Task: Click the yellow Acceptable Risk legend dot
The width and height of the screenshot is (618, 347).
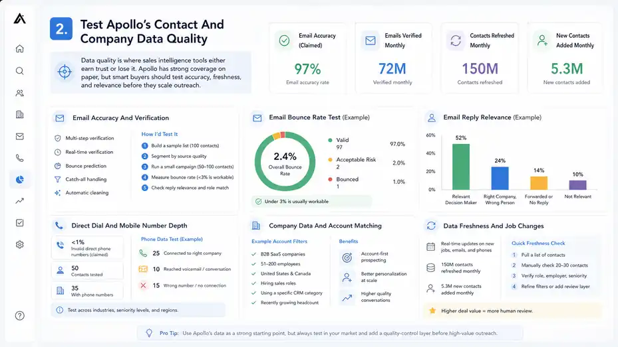Action: coord(330,159)
